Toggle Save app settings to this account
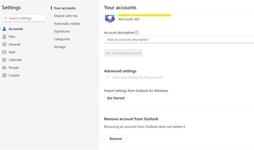 [x=108, y=77]
